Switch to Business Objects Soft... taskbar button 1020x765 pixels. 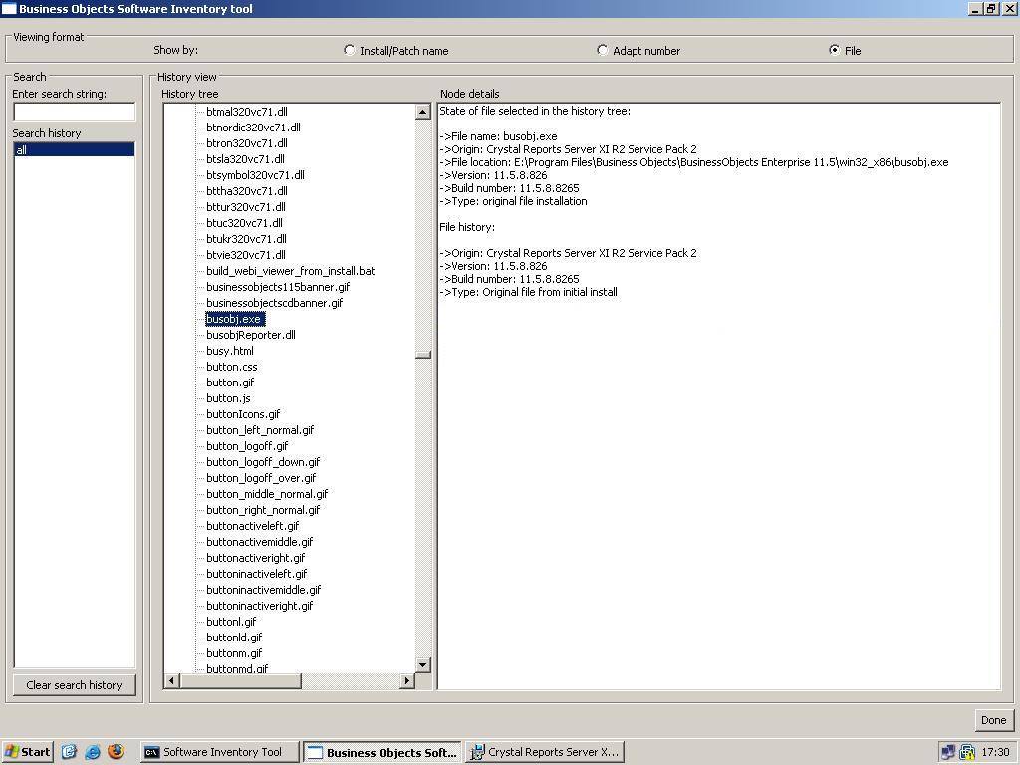coord(382,752)
